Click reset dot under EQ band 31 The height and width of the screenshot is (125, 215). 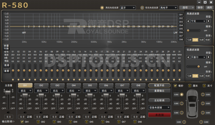tap(180, 80)
